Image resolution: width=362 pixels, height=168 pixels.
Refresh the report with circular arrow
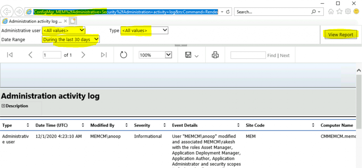click(123, 55)
